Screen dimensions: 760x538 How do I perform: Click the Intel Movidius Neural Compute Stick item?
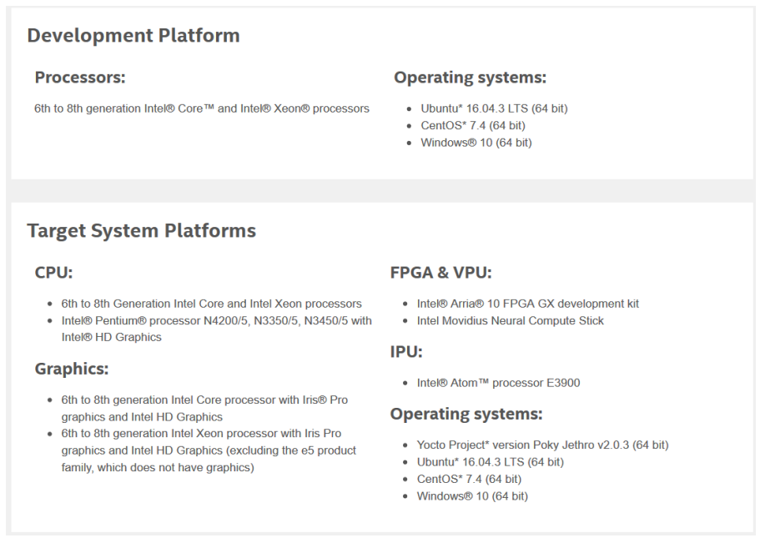510,320
